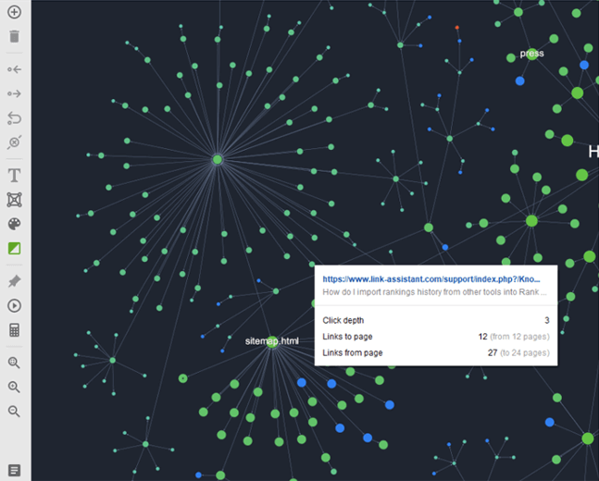This screenshot has width=599, height=481.
Task: Click the add node plus icon
Action: [x=14, y=13]
